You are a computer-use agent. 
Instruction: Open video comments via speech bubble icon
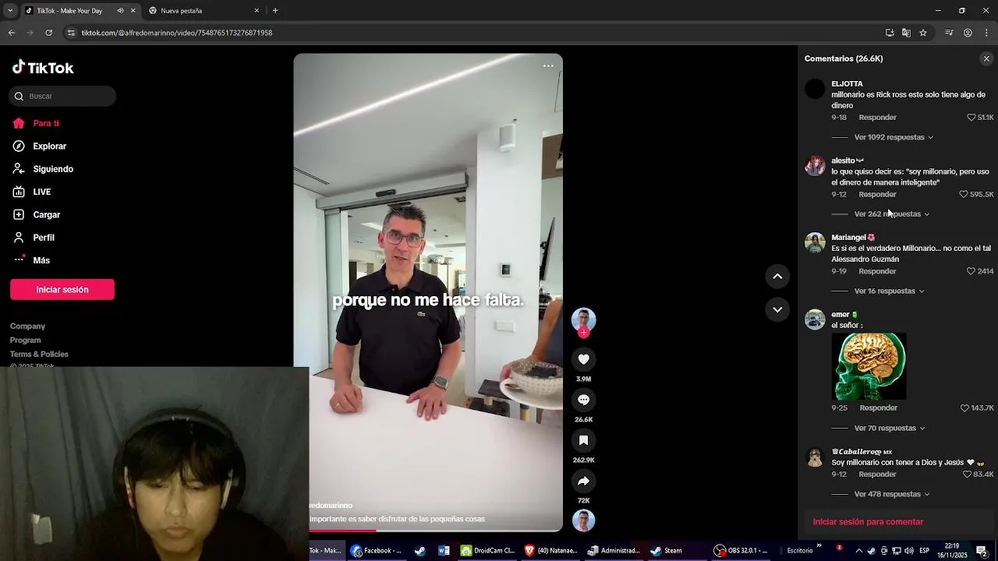tap(583, 400)
